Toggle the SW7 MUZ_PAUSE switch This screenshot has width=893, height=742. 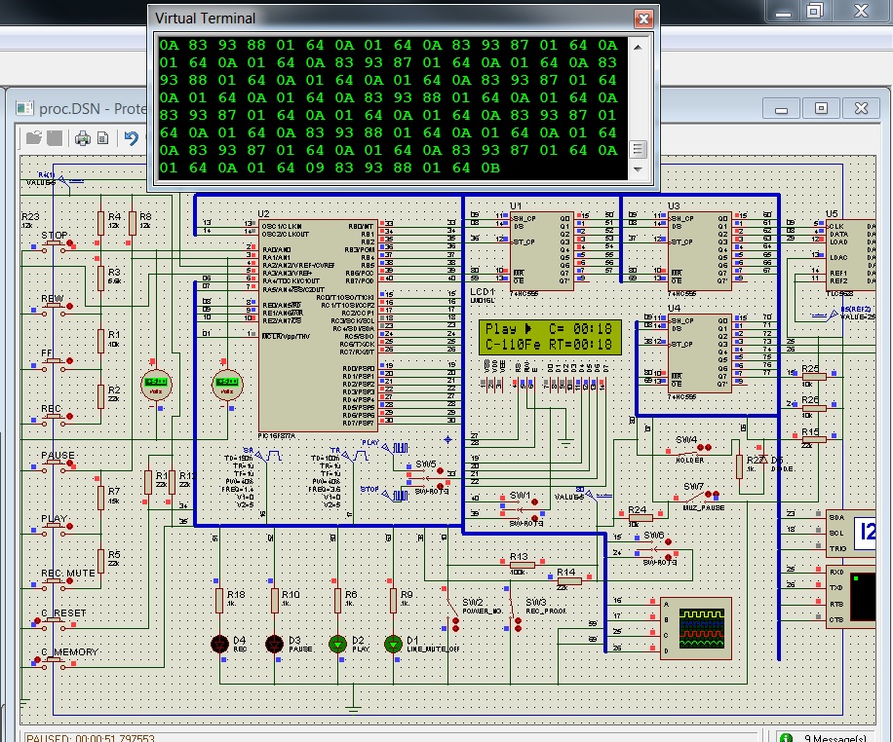pyautogui.click(x=696, y=497)
